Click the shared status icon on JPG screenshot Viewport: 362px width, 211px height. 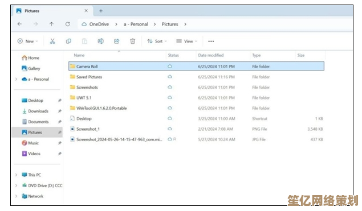175,139
